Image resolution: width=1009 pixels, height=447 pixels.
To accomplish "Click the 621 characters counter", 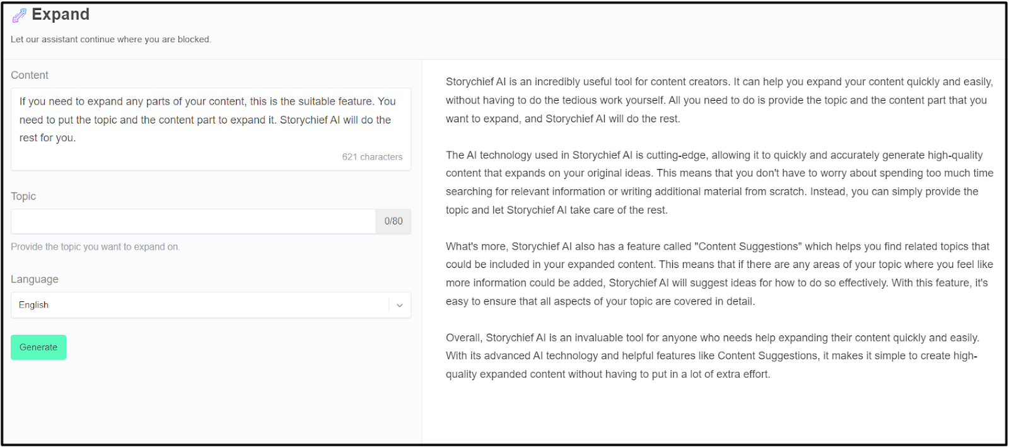I will pyautogui.click(x=372, y=157).
